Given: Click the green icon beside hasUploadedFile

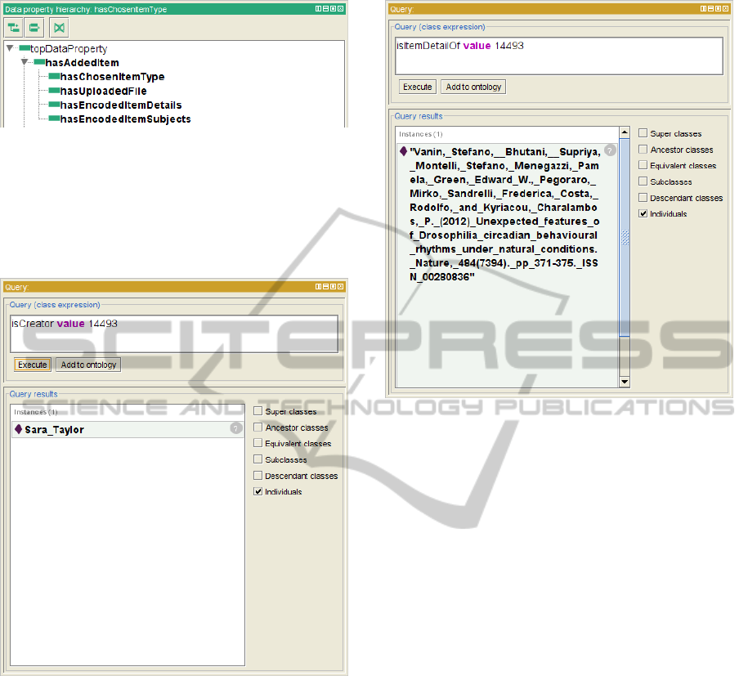Looking at the screenshot, I should (54, 91).
